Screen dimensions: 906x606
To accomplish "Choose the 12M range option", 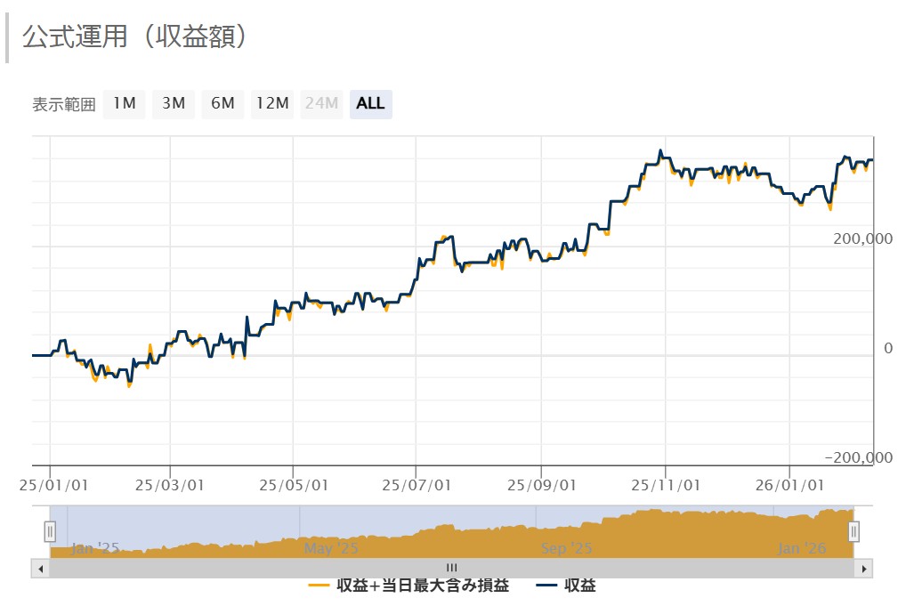I will click(272, 104).
